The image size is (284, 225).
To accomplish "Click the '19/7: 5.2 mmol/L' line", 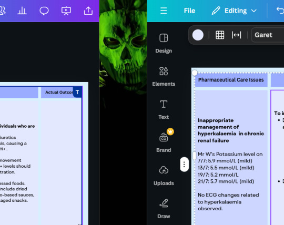I will click(x=218, y=175).
